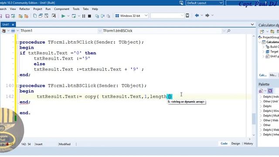Open the Help menu
This screenshot has height=157, width=279.
click(95, 9)
